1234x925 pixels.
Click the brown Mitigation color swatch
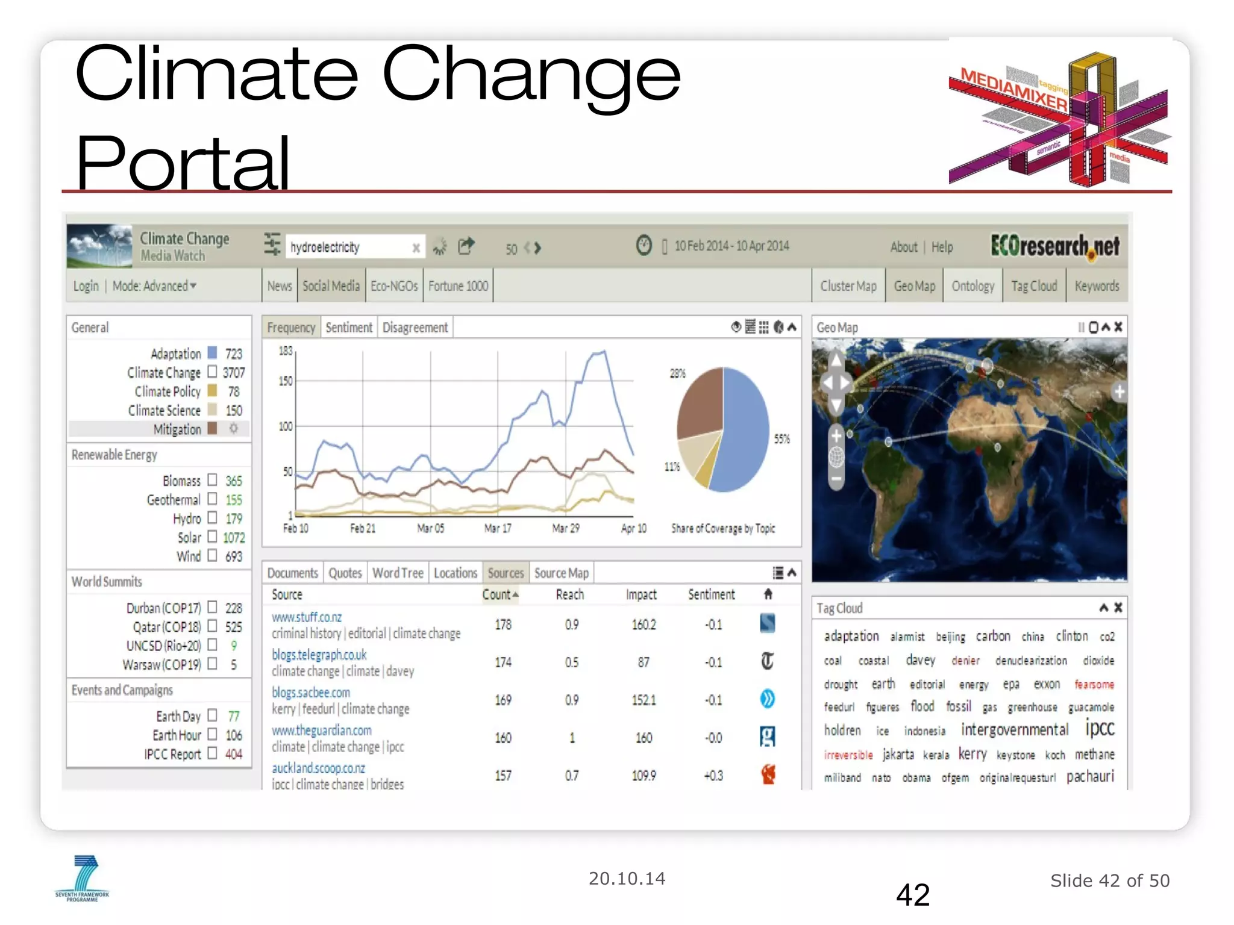(x=212, y=428)
